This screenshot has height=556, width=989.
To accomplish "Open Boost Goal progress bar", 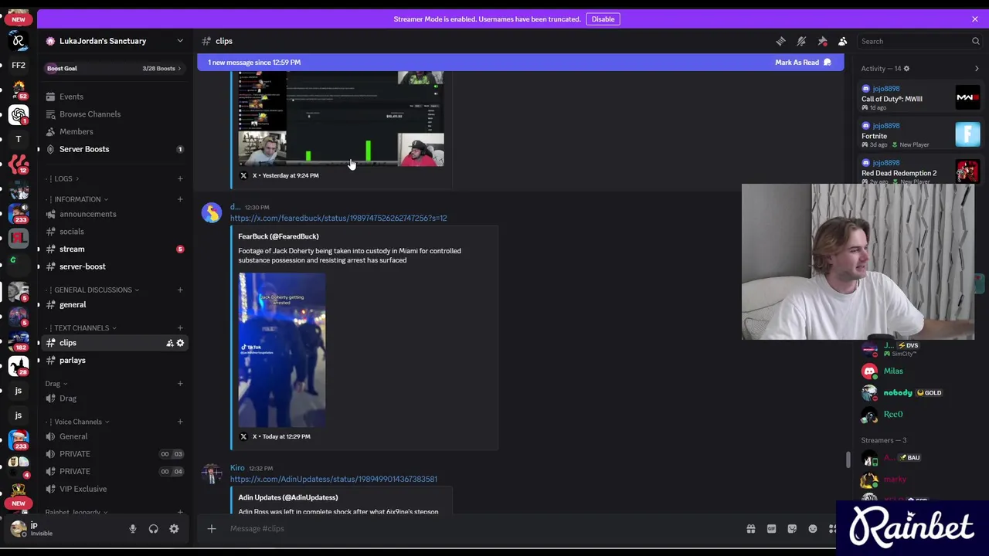I will 115,68.
